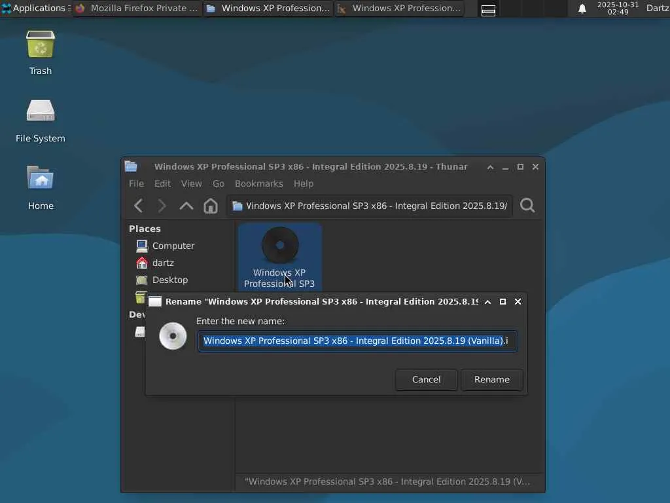Open the File System desktop icon

point(40,121)
